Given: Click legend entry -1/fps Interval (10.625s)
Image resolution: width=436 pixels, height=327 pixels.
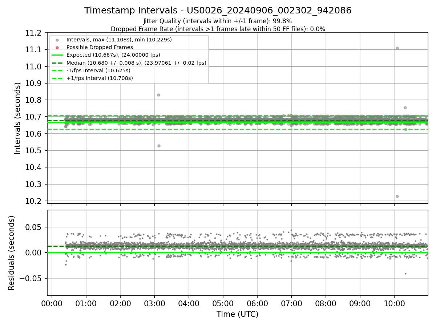Looking at the screenshot, I should coord(98,70).
